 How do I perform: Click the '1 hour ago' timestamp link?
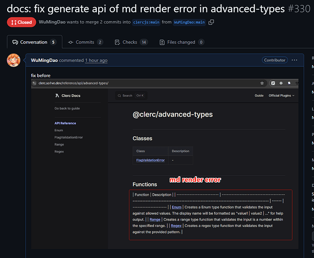[96, 60]
